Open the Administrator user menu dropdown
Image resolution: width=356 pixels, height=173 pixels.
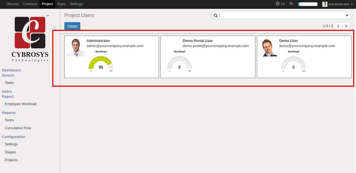tap(338, 4)
